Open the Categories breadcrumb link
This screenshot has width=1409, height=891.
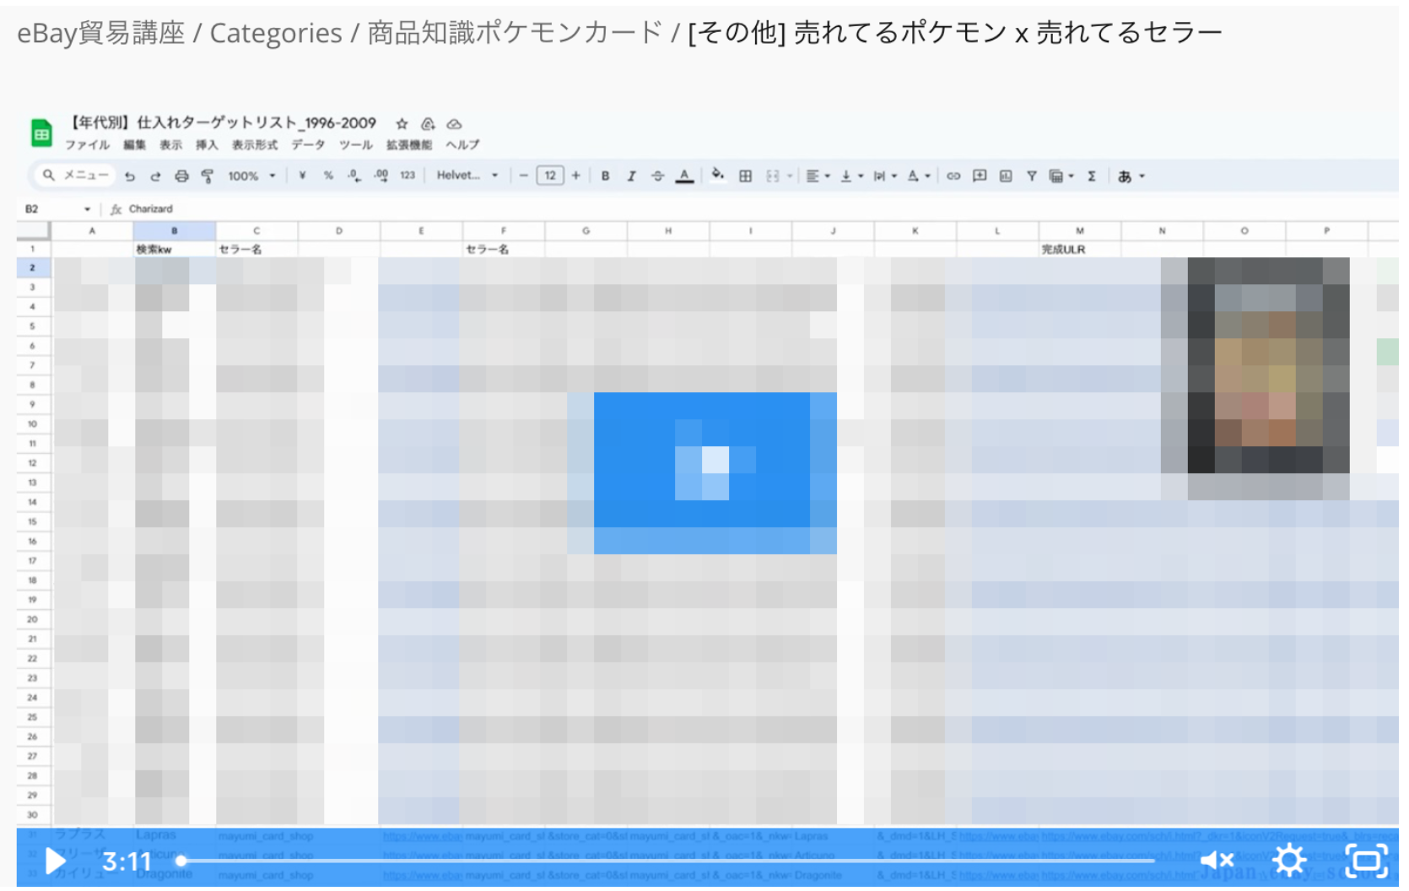276,33
